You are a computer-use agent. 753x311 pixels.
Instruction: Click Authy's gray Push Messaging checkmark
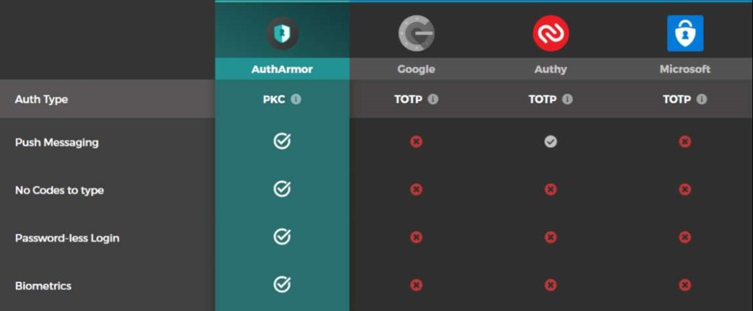[x=551, y=142]
